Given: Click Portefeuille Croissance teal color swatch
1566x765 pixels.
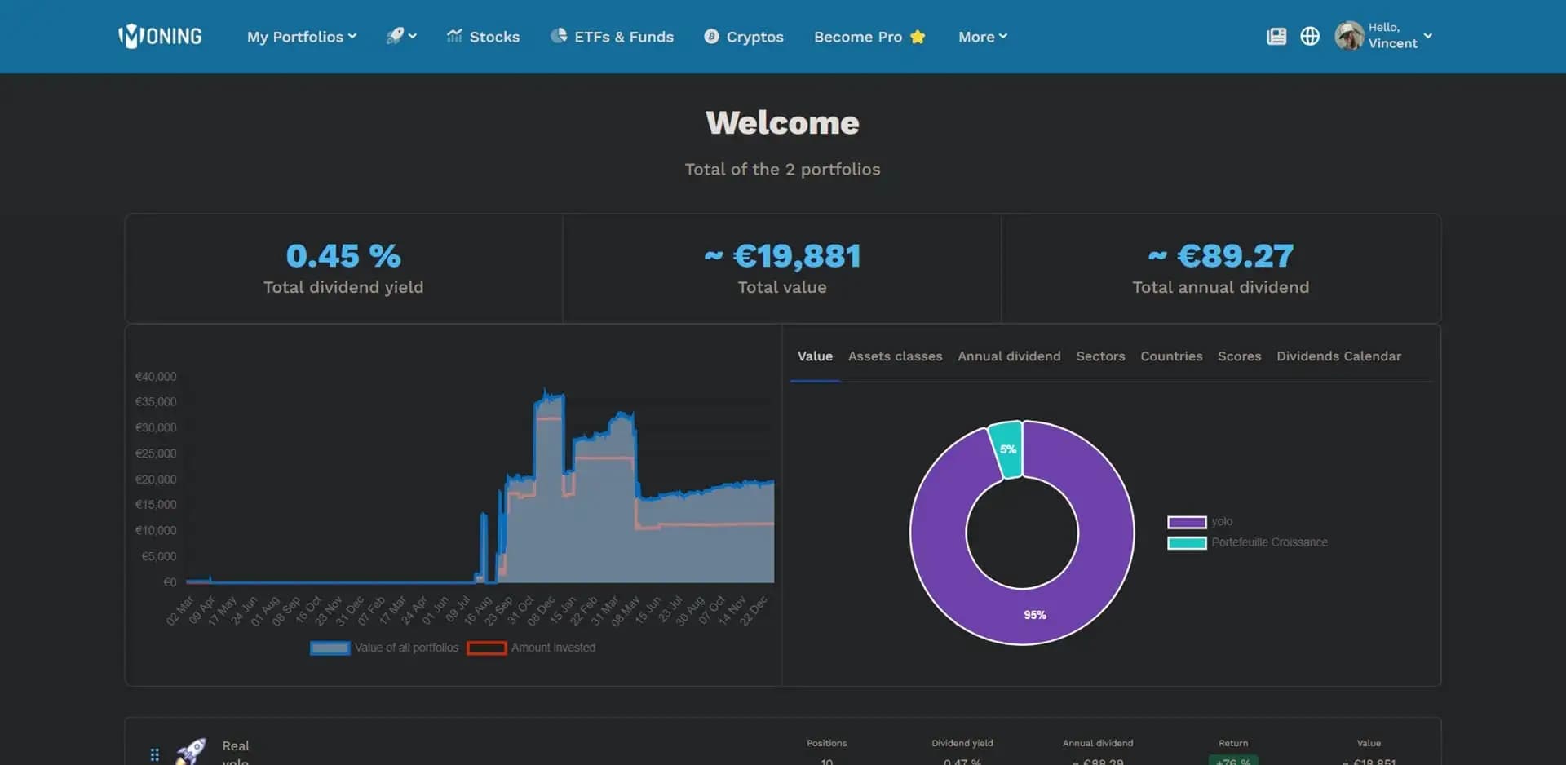Looking at the screenshot, I should coord(1187,543).
